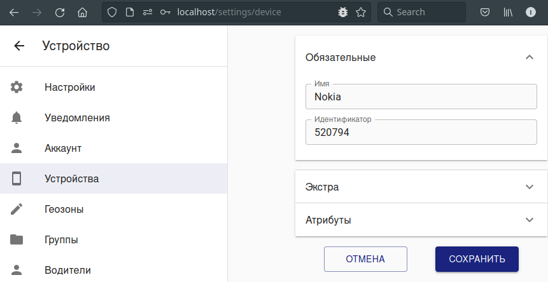Click the folder icon for Группы
The image size is (548, 282).
17,239
